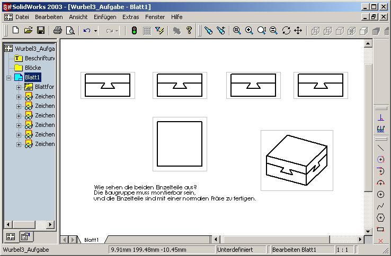Click the vertical scrollbar down arrow
This screenshot has height=256, width=391.
tap(368, 230)
